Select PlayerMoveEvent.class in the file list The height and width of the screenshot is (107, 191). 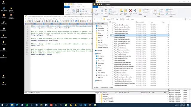pyautogui.click(x=120, y=48)
